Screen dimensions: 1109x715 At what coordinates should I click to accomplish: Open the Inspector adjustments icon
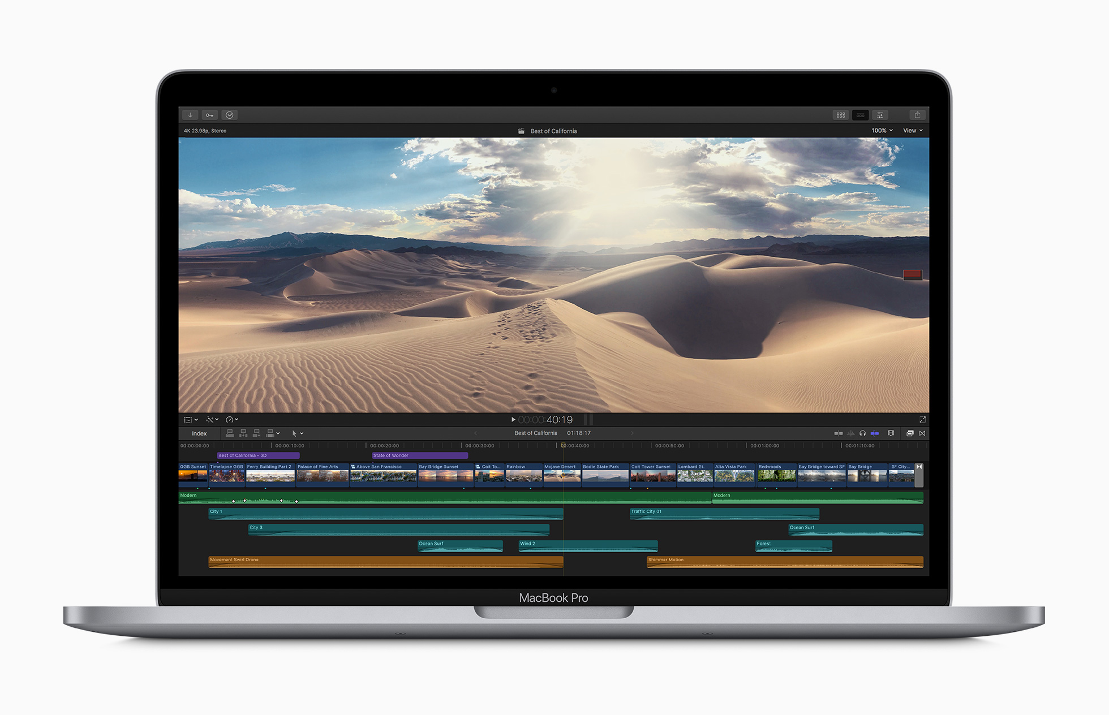pos(880,115)
